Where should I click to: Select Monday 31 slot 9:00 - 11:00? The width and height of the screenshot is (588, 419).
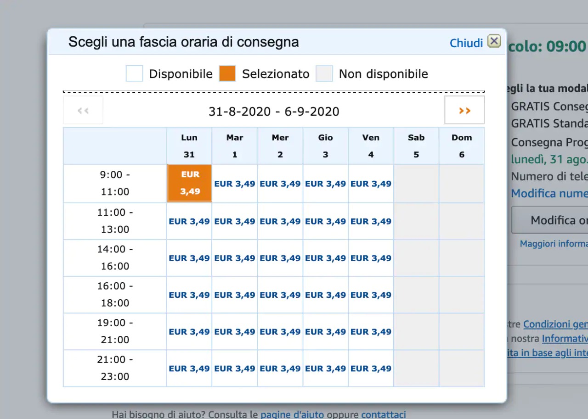click(x=189, y=183)
